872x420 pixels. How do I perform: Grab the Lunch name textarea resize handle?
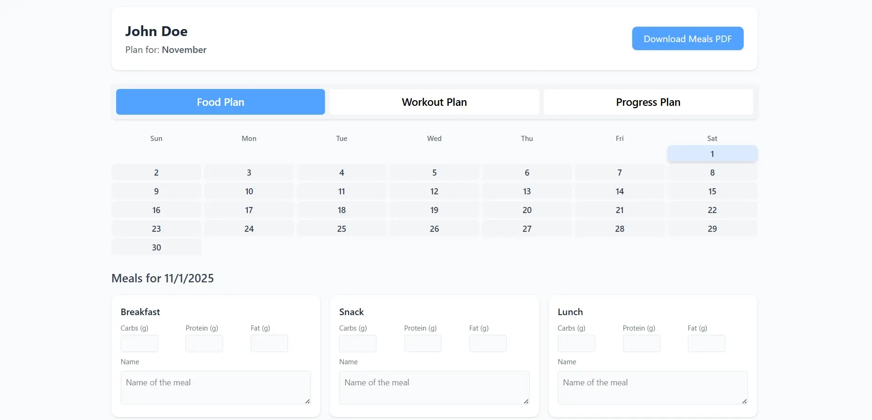[744, 401]
